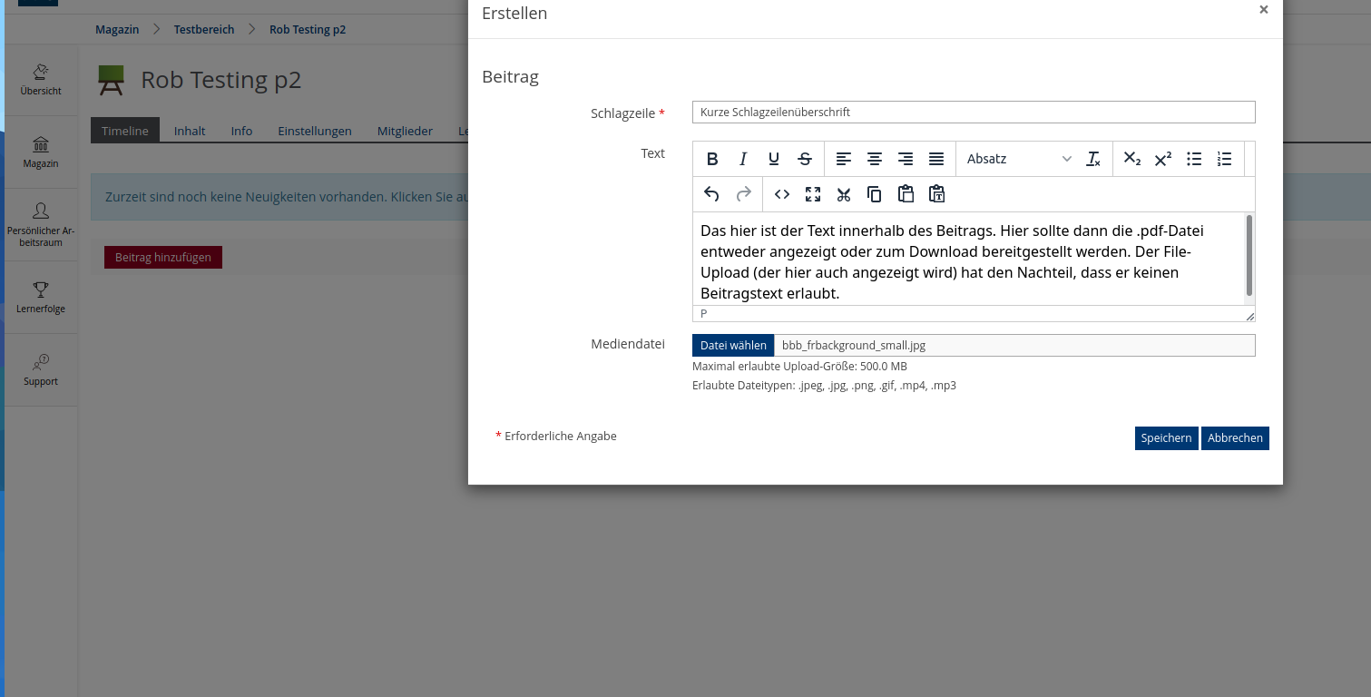Apply italic formatting to the text
The width and height of the screenshot is (1371, 697).
point(743,159)
